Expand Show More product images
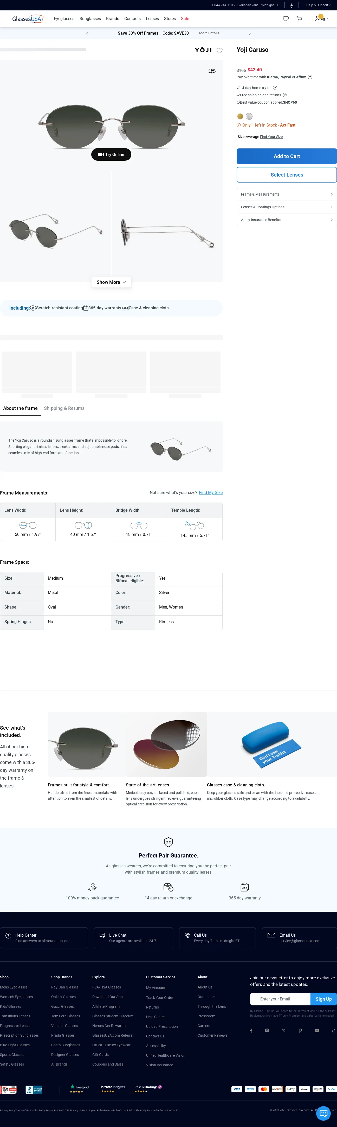The height and width of the screenshot is (1127, 337). (x=111, y=282)
